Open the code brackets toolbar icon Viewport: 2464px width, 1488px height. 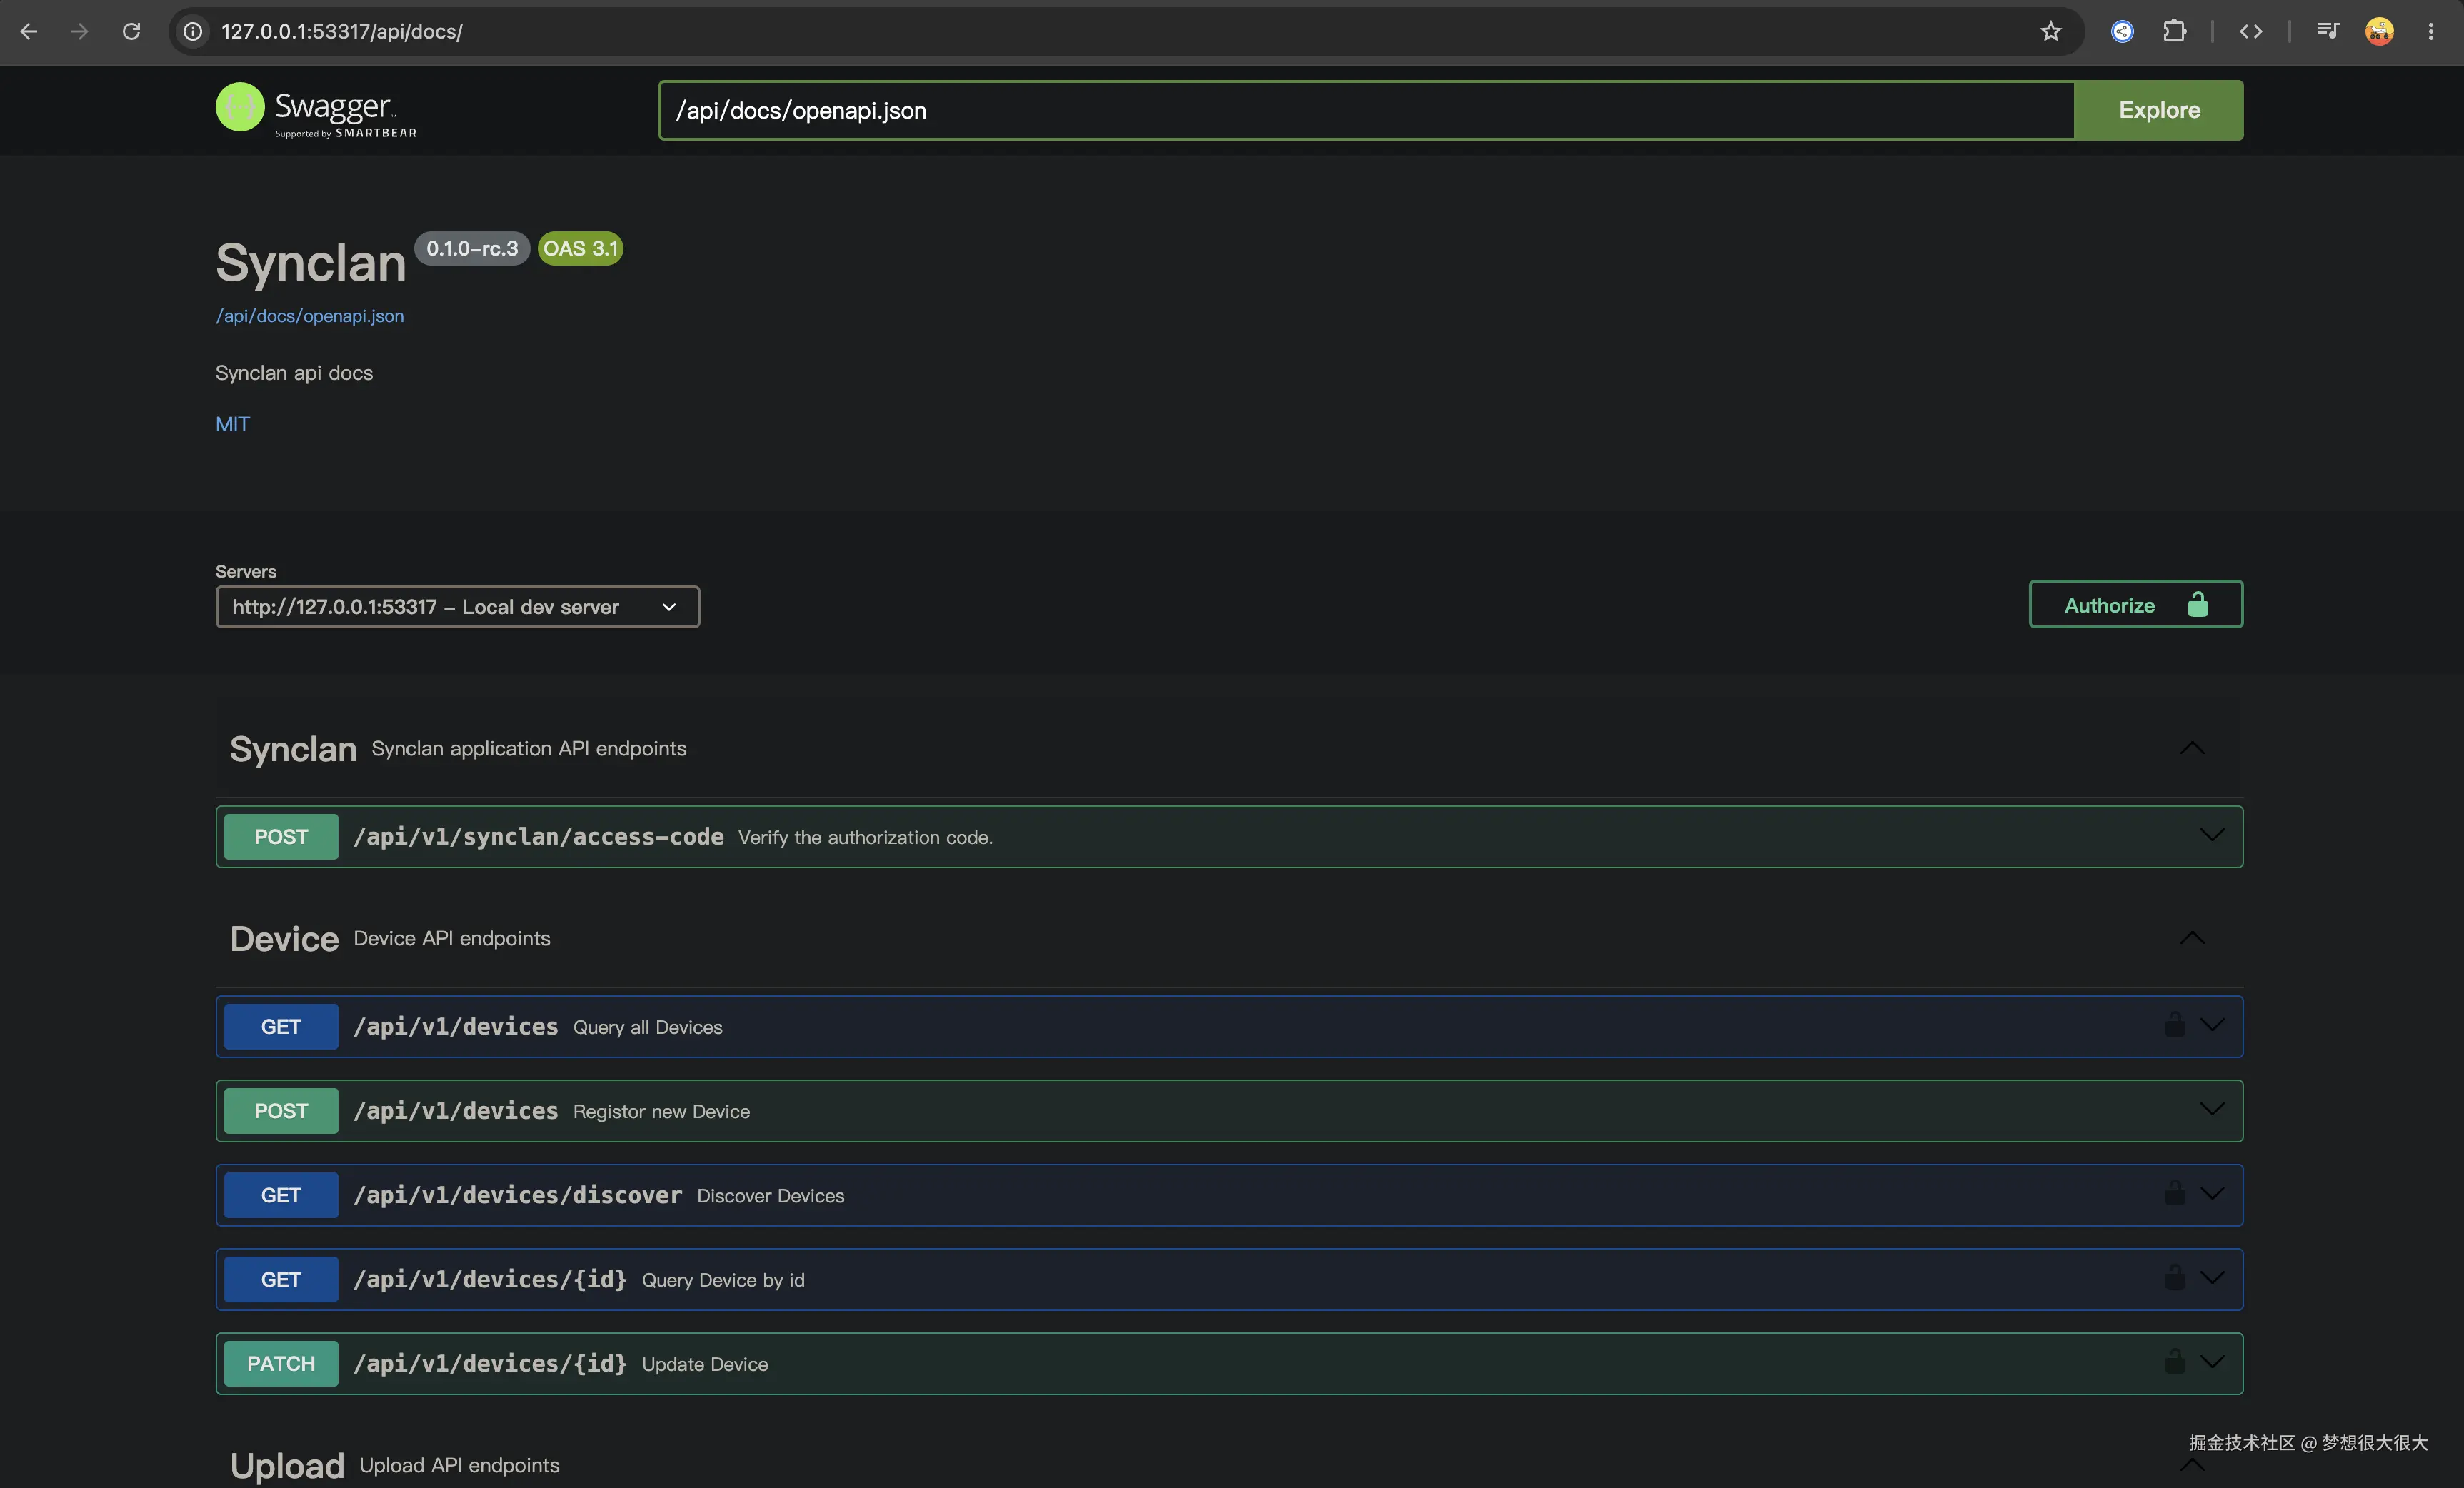pos(2251,31)
